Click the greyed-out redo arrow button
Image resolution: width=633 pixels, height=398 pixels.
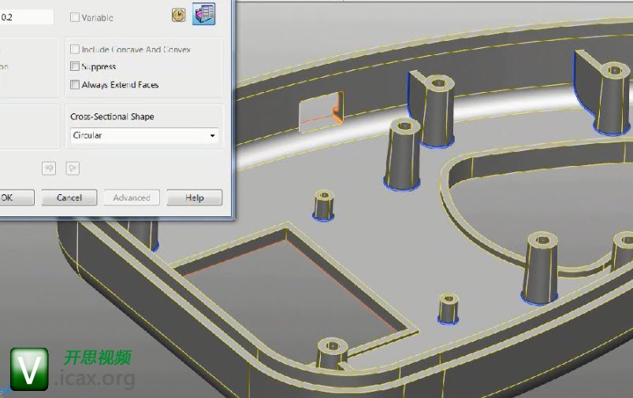tap(73, 168)
